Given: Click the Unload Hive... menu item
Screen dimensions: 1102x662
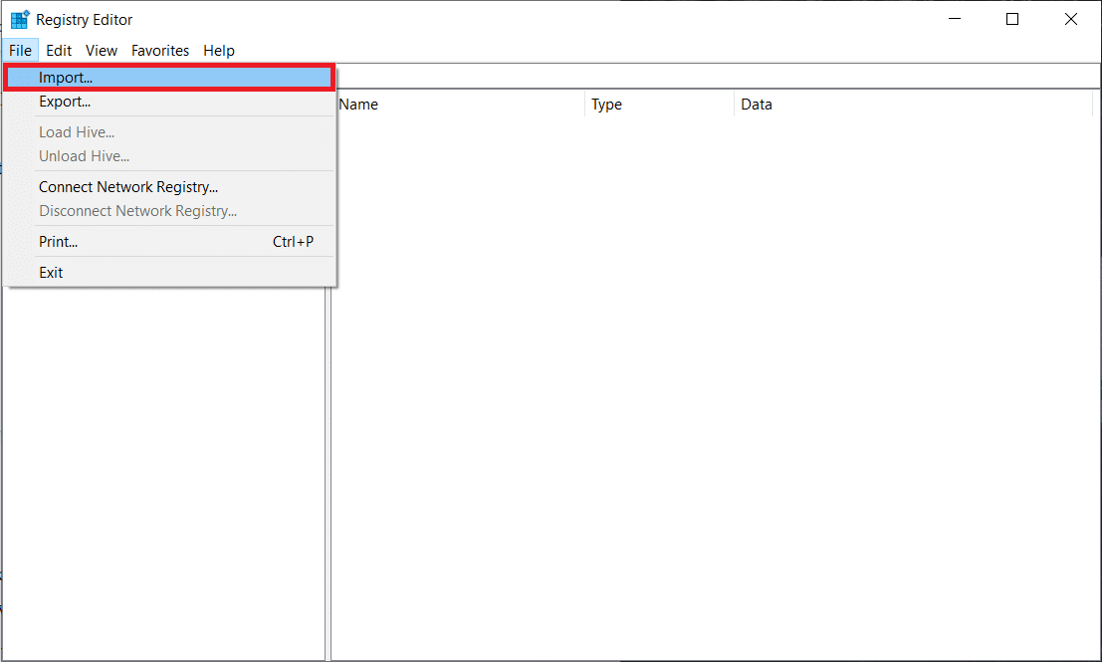Looking at the screenshot, I should pyautogui.click(x=84, y=156).
